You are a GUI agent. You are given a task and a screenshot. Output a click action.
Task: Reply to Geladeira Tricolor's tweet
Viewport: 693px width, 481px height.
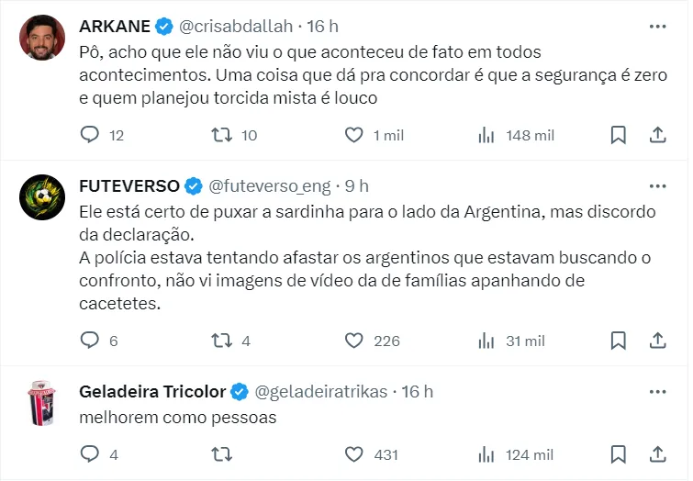pyautogui.click(x=90, y=454)
